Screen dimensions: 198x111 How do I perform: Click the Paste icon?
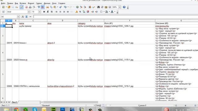55,7
